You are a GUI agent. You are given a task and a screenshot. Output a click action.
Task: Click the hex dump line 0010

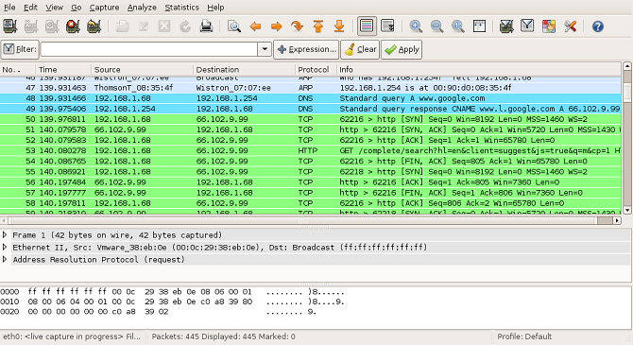click(x=172, y=302)
